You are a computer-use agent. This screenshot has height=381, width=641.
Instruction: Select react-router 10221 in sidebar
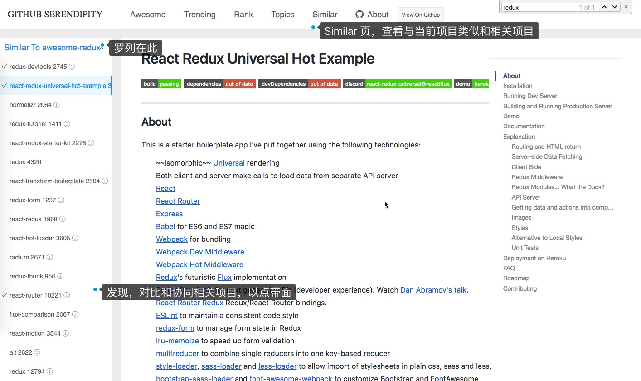(x=35, y=295)
